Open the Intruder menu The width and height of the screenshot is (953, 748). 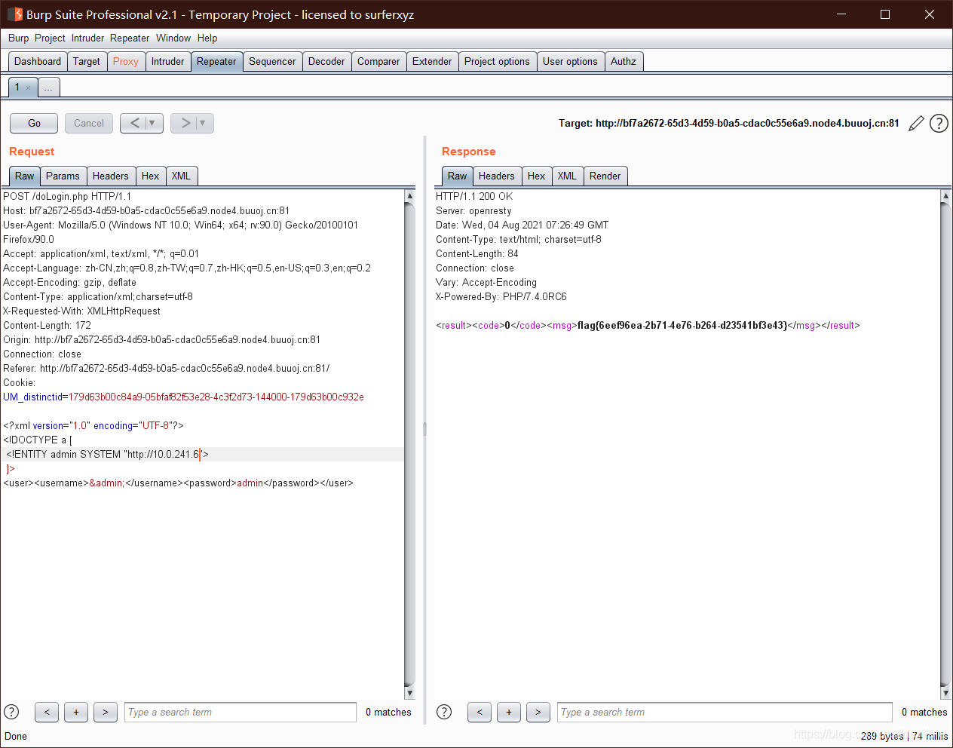coord(87,38)
